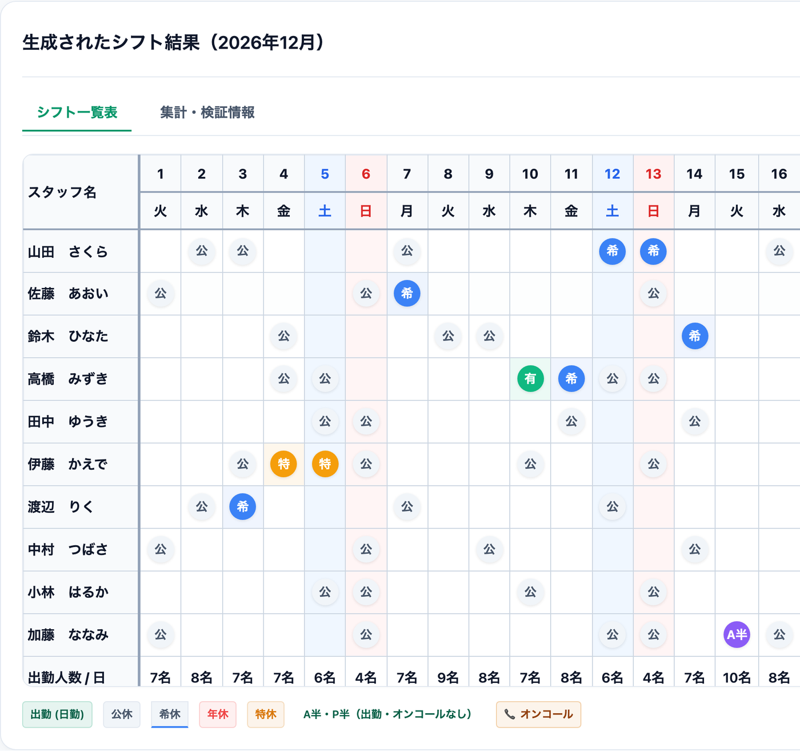Open the 集計・検証情報 tab

[x=207, y=113]
